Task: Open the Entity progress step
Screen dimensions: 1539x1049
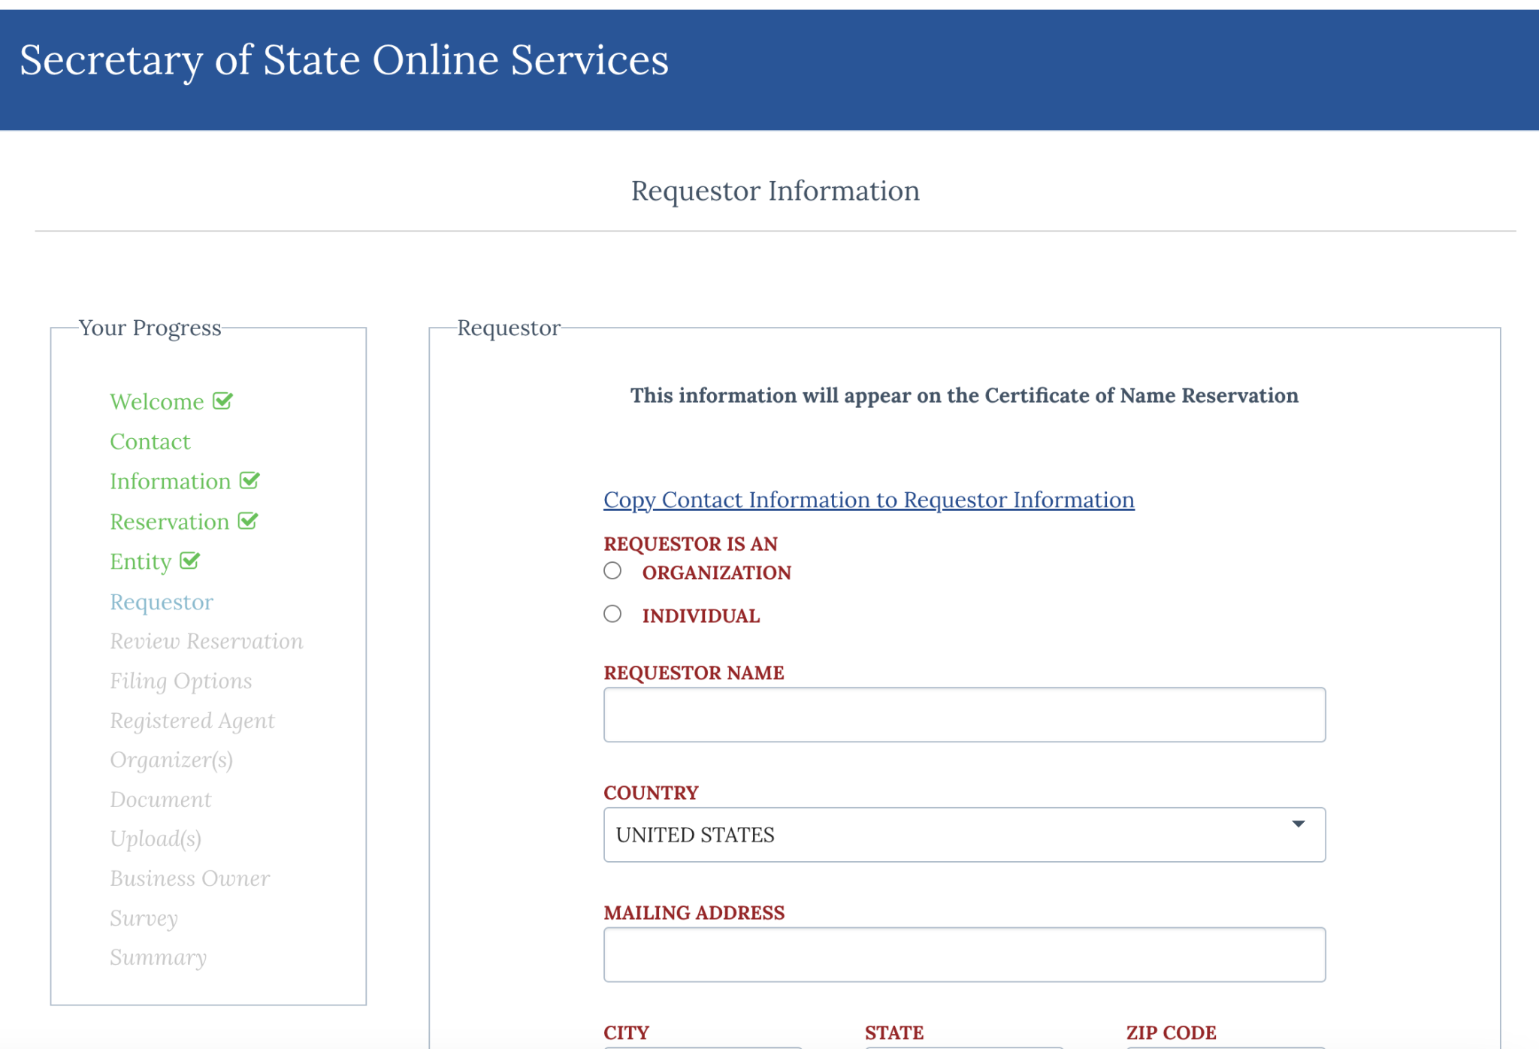Action: click(141, 562)
